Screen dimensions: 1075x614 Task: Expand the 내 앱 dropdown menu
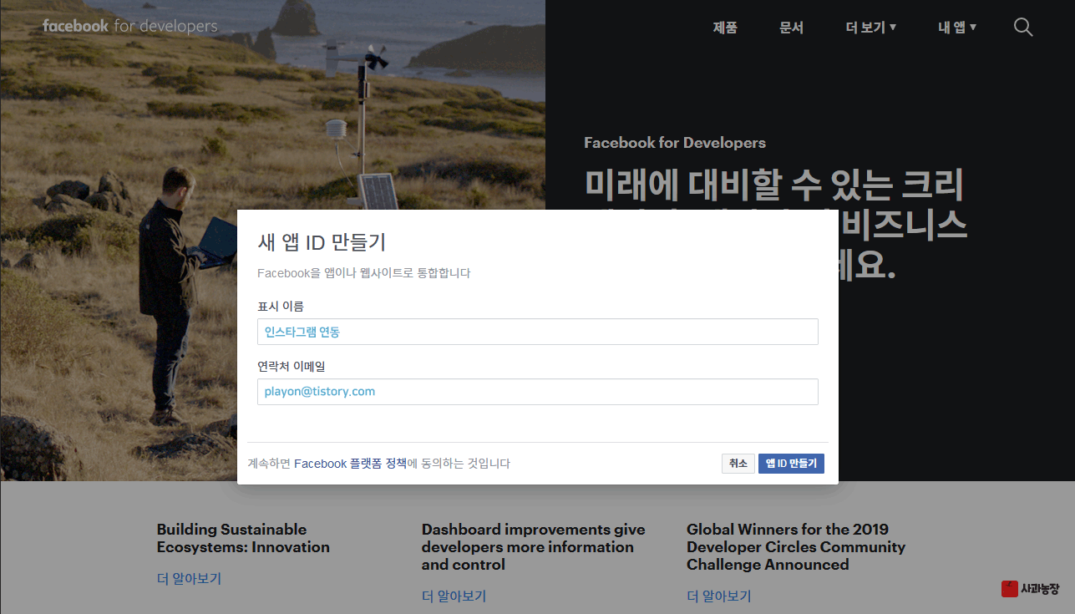pyautogui.click(x=957, y=28)
